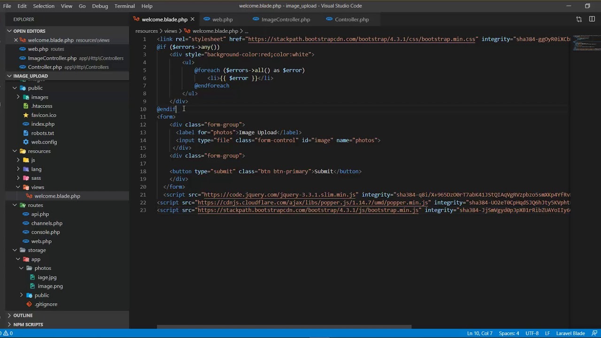Click the Compare Changes icon in editor toolbar
This screenshot has height=338, width=601.
[579, 19]
